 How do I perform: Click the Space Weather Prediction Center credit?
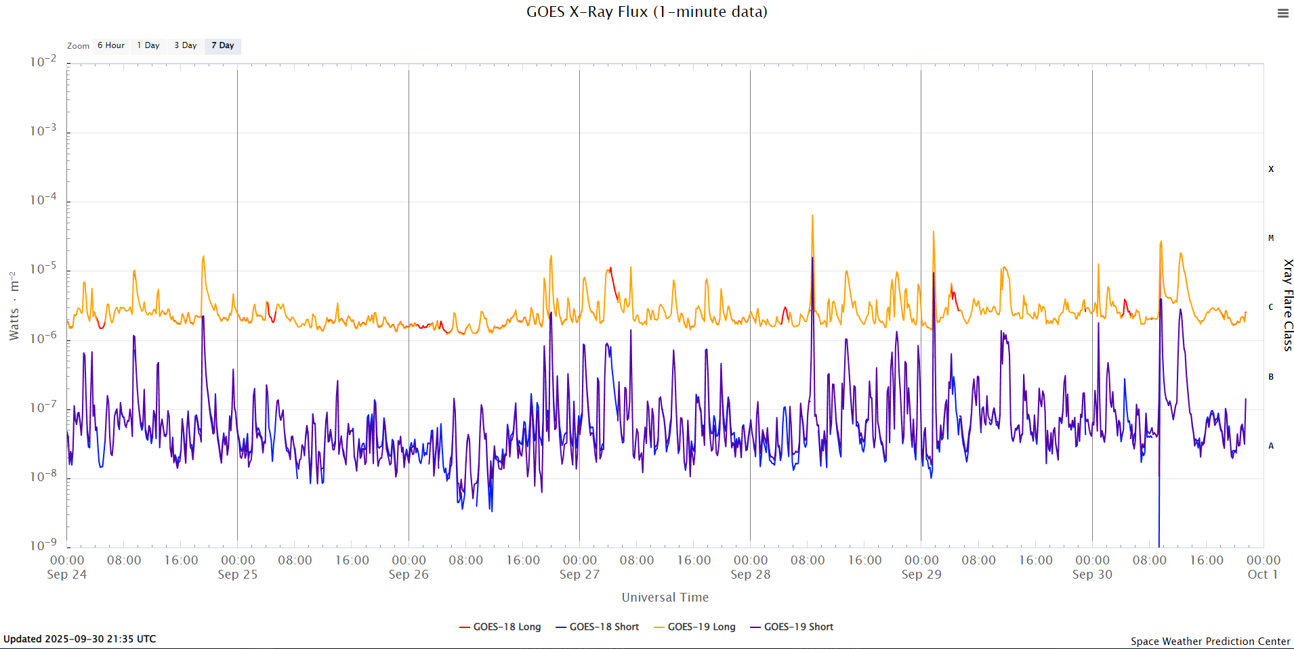[x=1210, y=642]
